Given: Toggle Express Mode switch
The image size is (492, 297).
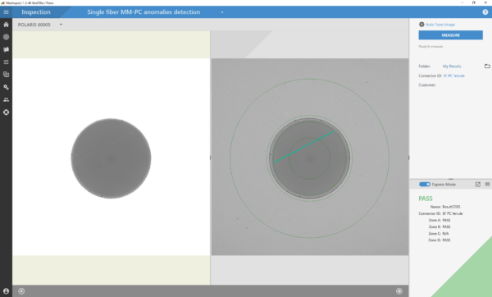Looking at the screenshot, I should [x=425, y=185].
